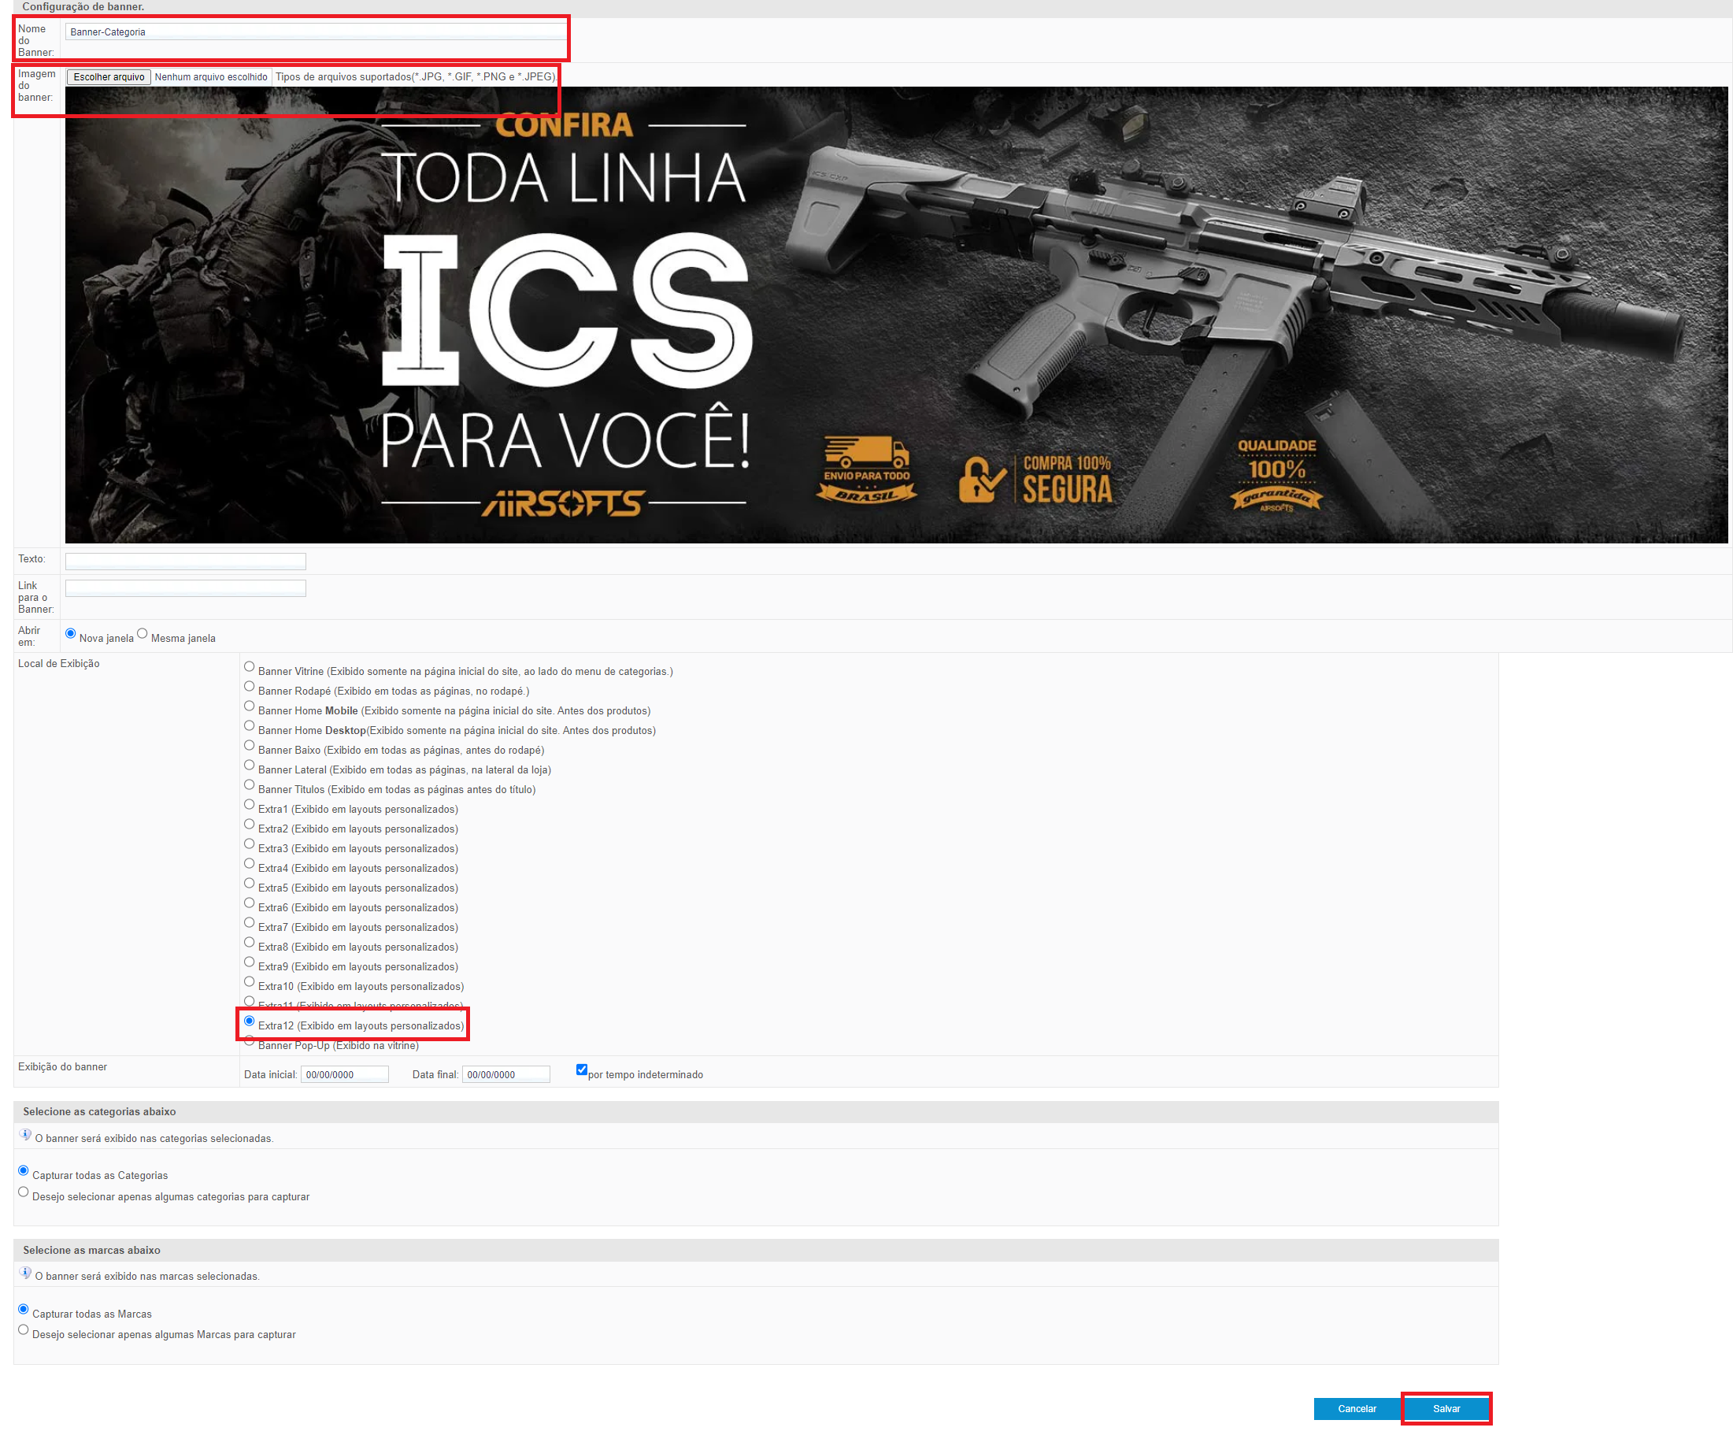1733x1446 pixels.
Task: Choose Banner Lateral radio button
Action: coord(250,765)
